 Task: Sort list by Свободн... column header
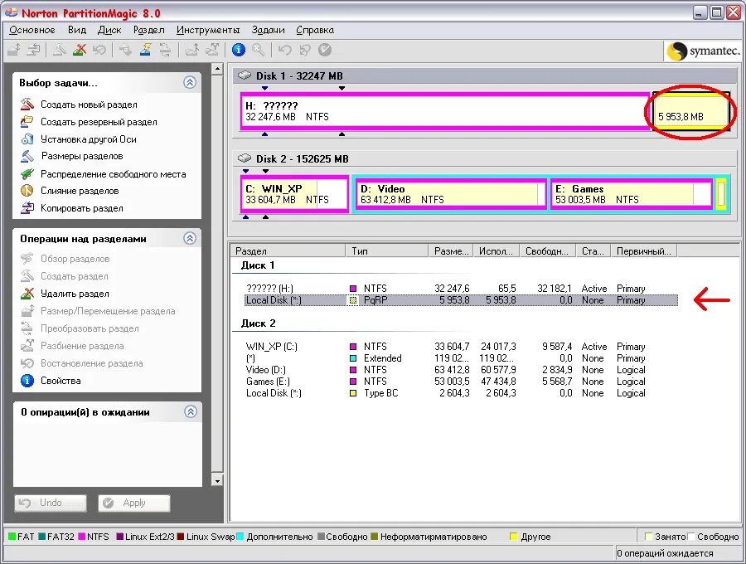coord(547,250)
